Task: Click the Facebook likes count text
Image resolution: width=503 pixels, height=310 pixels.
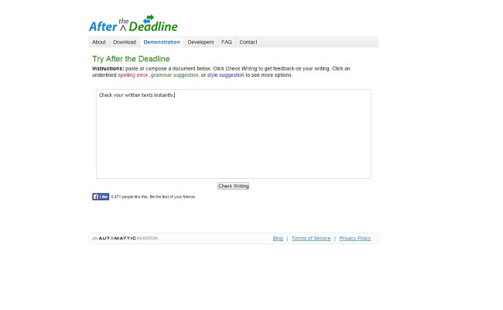Action: pyautogui.click(x=153, y=197)
